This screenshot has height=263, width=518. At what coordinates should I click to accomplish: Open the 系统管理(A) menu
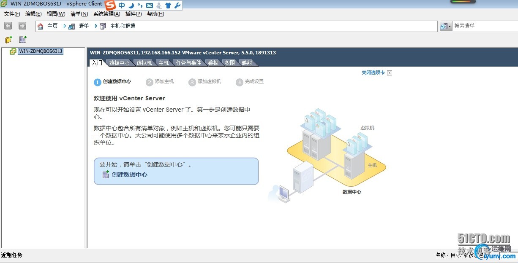(107, 14)
